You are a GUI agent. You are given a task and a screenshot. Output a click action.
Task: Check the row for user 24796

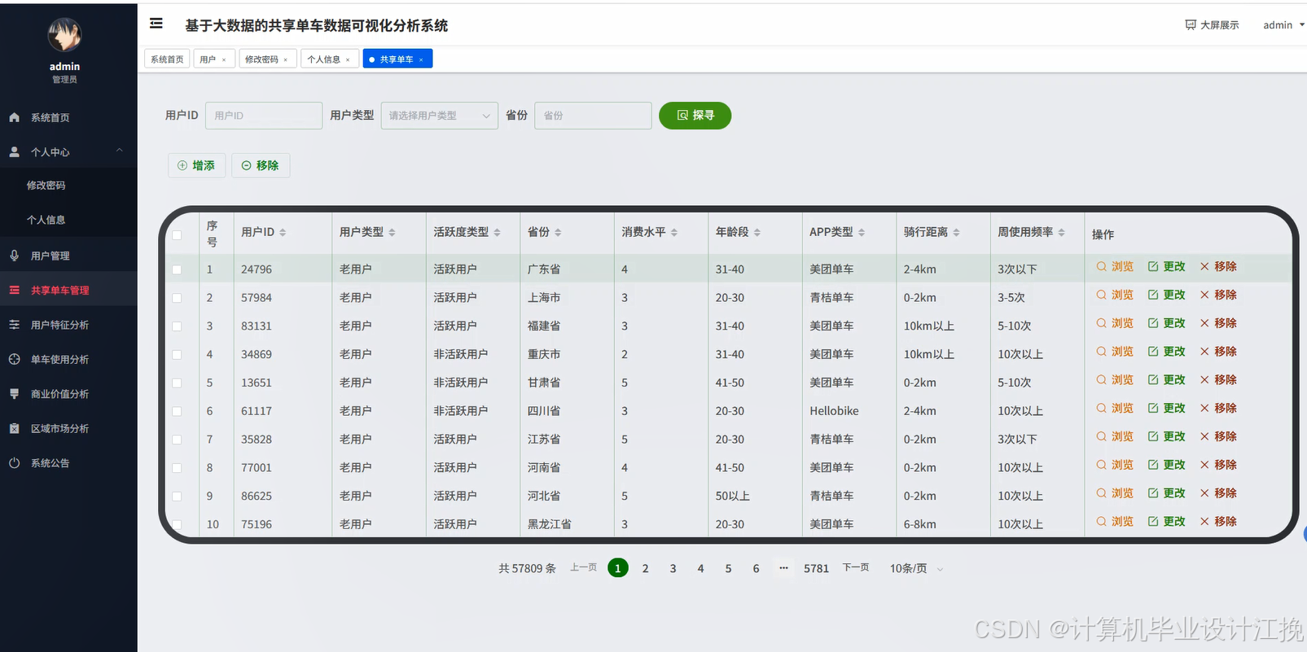[177, 269]
